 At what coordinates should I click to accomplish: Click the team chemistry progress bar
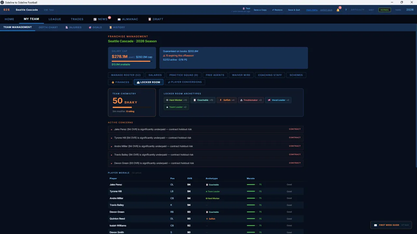pyautogui.click(x=132, y=107)
